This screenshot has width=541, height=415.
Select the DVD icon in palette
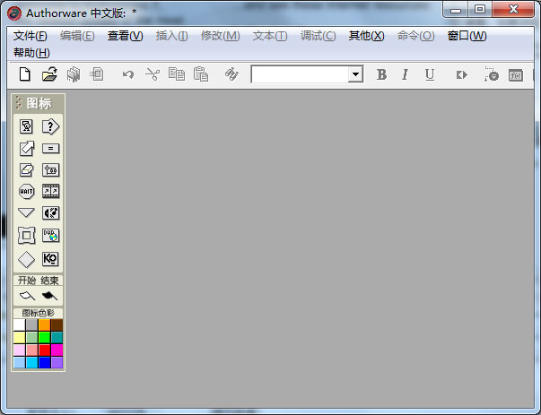tap(51, 236)
